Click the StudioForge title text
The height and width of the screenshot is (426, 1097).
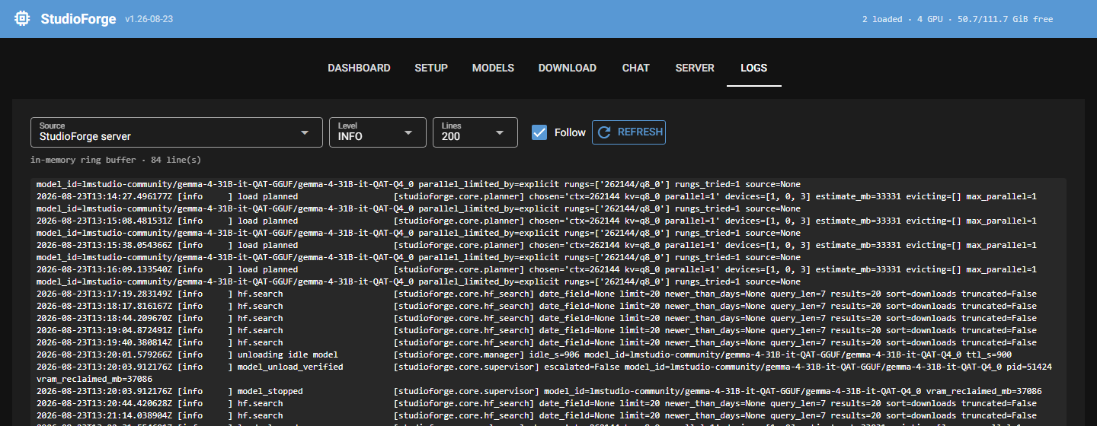(78, 18)
